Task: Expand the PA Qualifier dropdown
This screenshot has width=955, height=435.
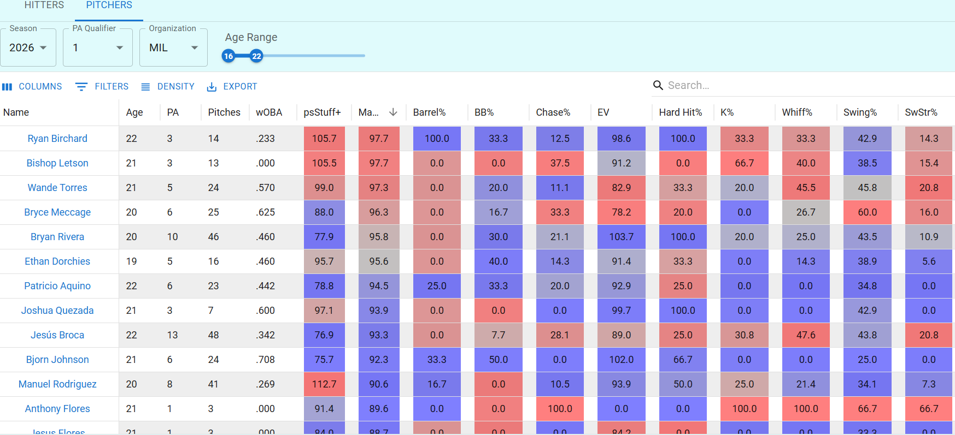Action: (x=98, y=48)
